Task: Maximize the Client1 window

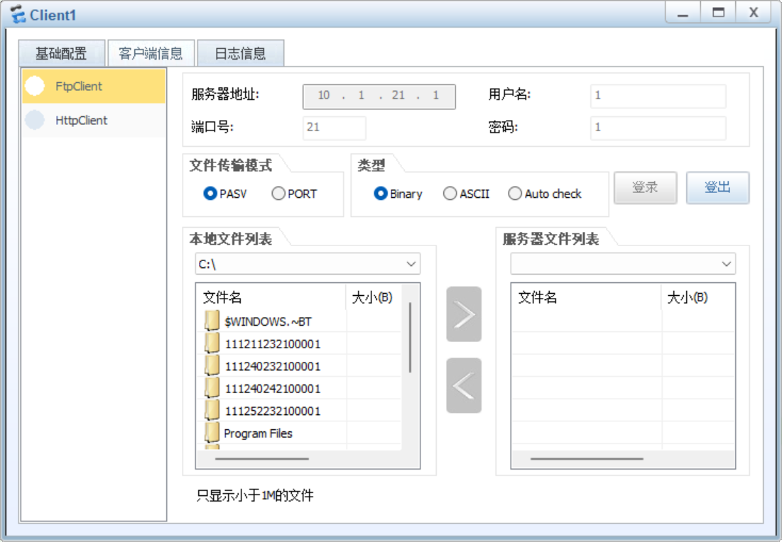Action: point(718,13)
